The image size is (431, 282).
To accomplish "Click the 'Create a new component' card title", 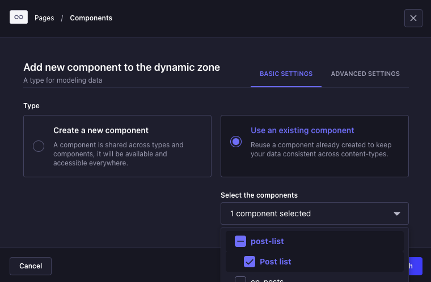I will pos(101,130).
